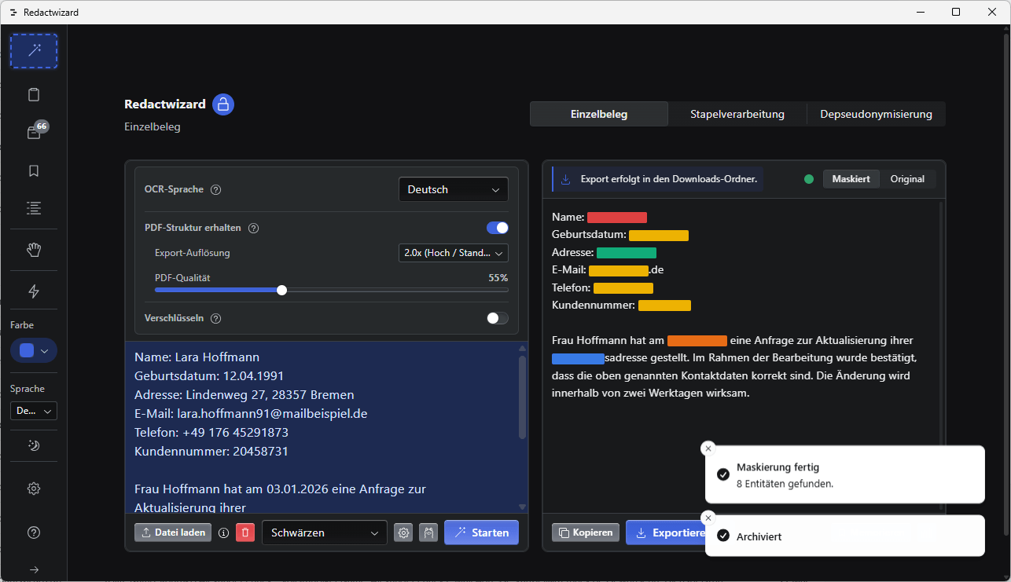
Task: Toggle the dark mode moon icon
Action: pos(34,445)
